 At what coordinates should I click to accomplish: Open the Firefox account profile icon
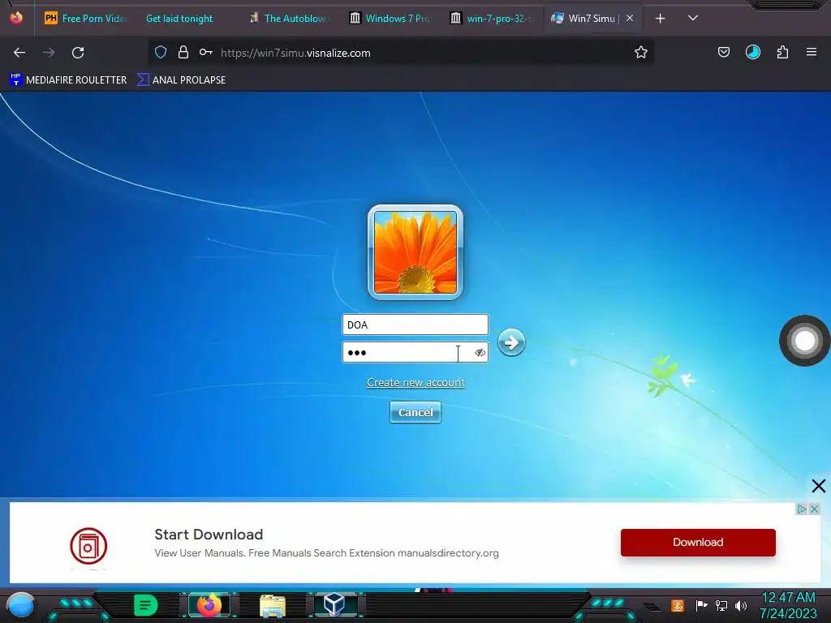point(753,52)
